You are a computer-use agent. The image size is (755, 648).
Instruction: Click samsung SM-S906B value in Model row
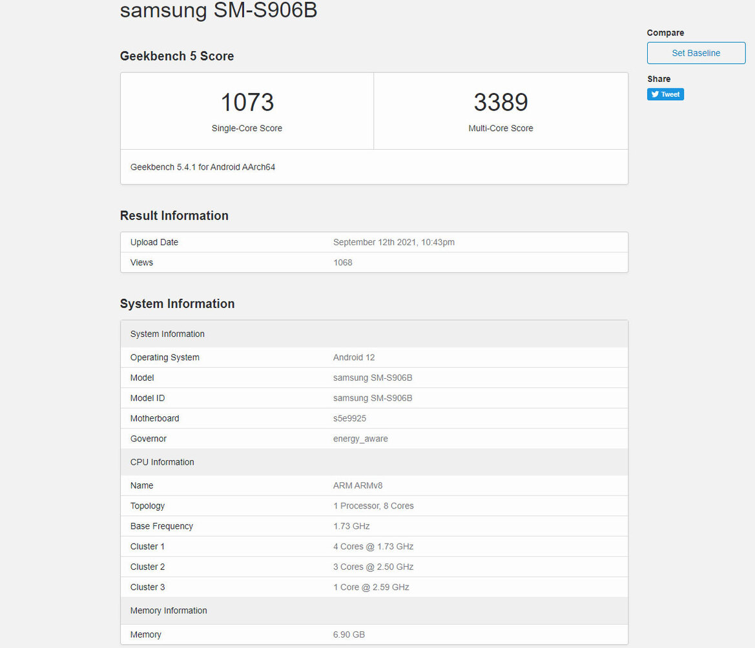click(373, 378)
